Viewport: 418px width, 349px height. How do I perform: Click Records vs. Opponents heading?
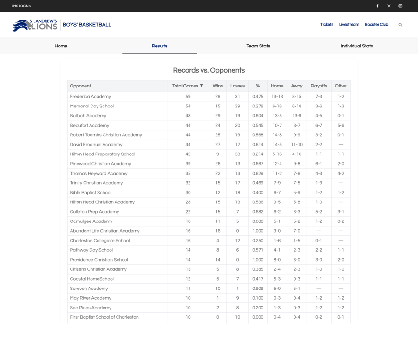pyautogui.click(x=209, y=70)
